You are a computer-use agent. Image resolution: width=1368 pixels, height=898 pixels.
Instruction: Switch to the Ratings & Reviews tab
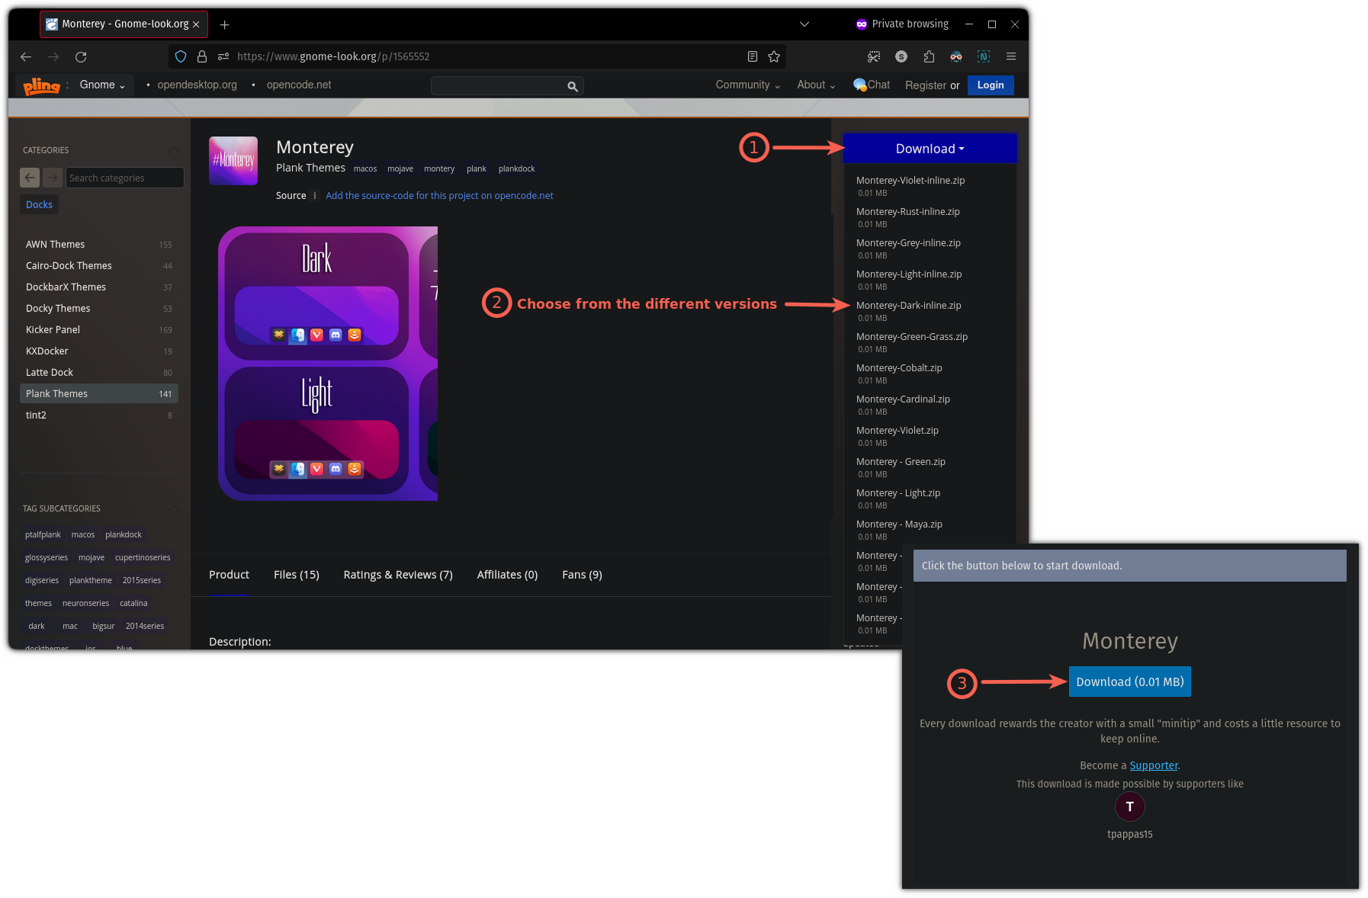[x=397, y=574]
